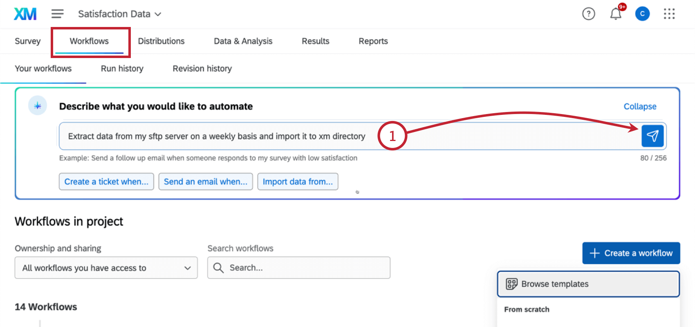Switch to the Distributions tab
Screen dimensions: 695x327
coord(161,41)
